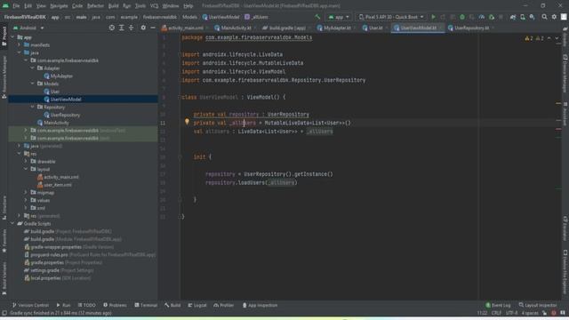Click Collapse All icon in Project panel
Viewport: 569px width, 320px height.
(x=132, y=28)
